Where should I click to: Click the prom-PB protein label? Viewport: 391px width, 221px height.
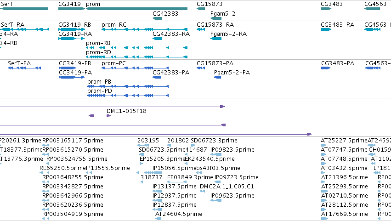(x=99, y=82)
